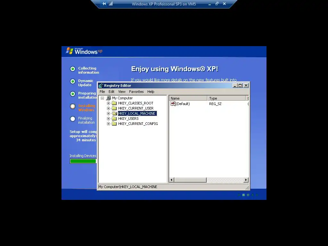Screen dimensions: 328x246
Task: Close the Registry Editor window
Action: (246, 85)
